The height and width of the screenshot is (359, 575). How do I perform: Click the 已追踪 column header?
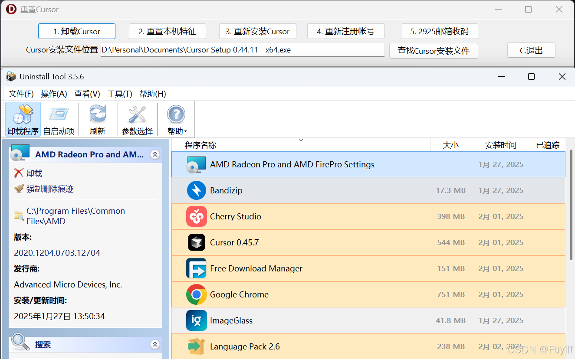548,145
